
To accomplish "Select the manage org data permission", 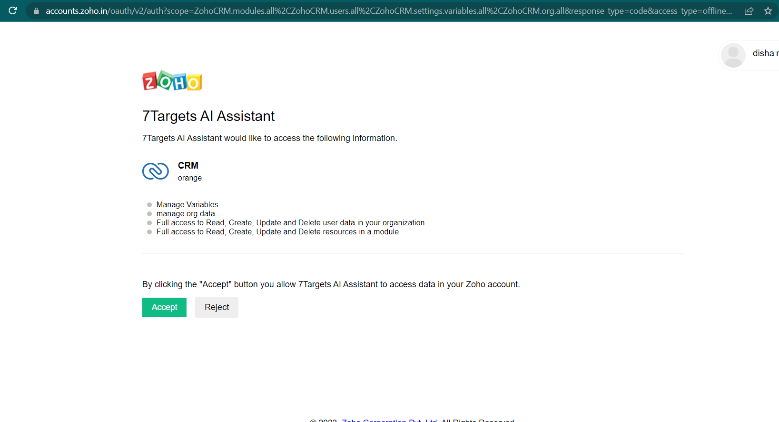I will [186, 214].
